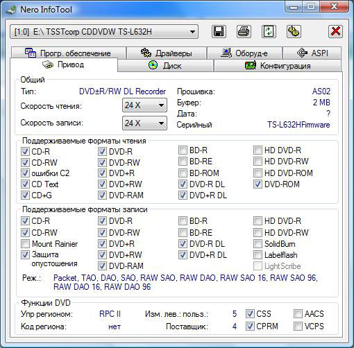Click serial value TS-L632HFirmware
This screenshot has width=354, height=348.
pyautogui.click(x=298, y=125)
